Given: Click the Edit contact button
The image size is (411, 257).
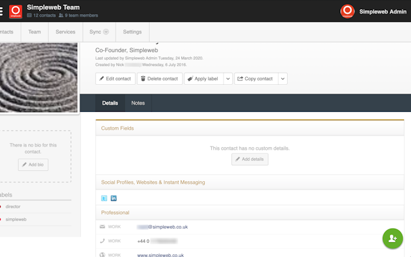Looking at the screenshot, I should point(116,79).
